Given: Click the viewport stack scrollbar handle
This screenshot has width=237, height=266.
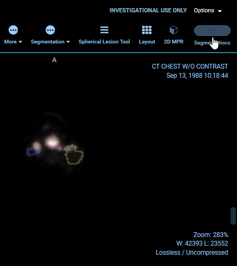Looking at the screenshot, I should (x=233, y=216).
